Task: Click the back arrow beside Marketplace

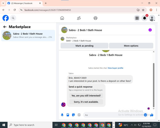Action: click(x=5, y=27)
